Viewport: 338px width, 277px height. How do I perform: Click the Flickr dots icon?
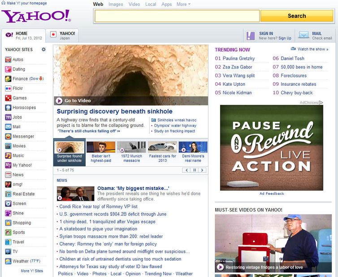click(x=8, y=88)
